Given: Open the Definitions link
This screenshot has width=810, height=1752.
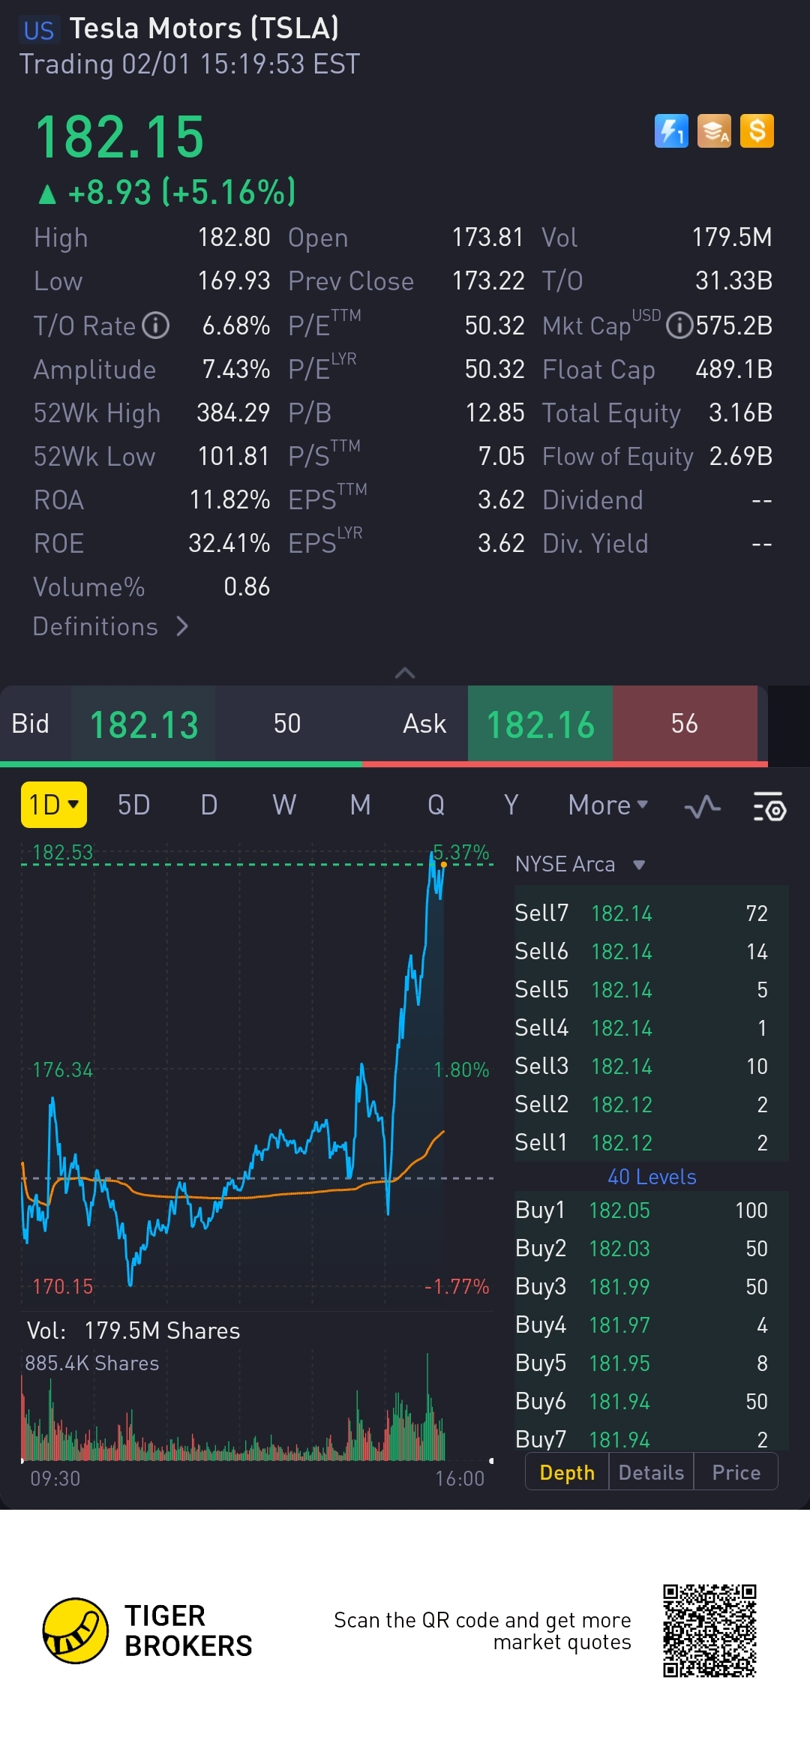Looking at the screenshot, I should tap(109, 626).
